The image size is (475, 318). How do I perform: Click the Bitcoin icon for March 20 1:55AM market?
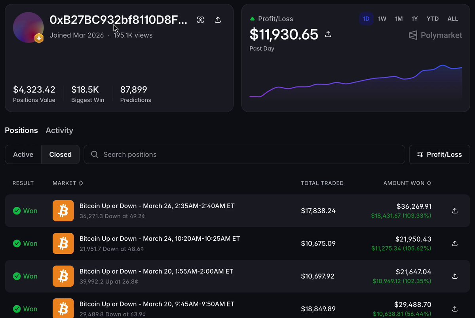coord(63,276)
